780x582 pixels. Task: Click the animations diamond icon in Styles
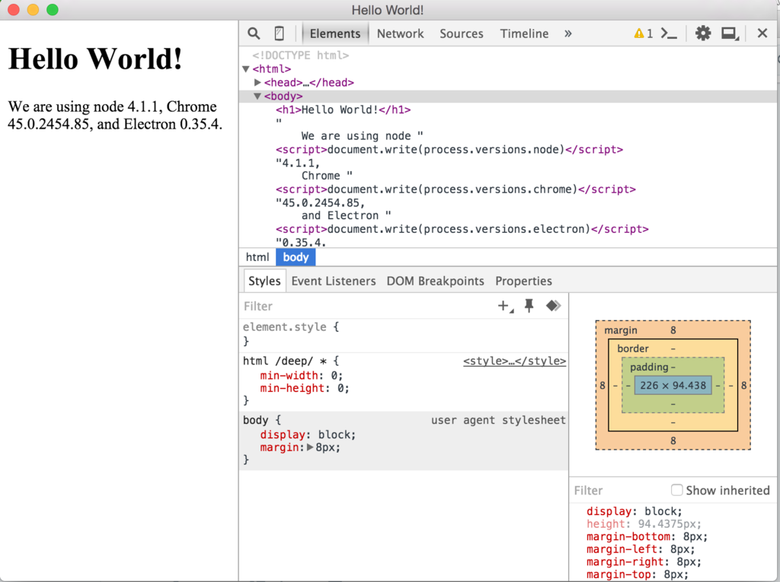click(553, 306)
